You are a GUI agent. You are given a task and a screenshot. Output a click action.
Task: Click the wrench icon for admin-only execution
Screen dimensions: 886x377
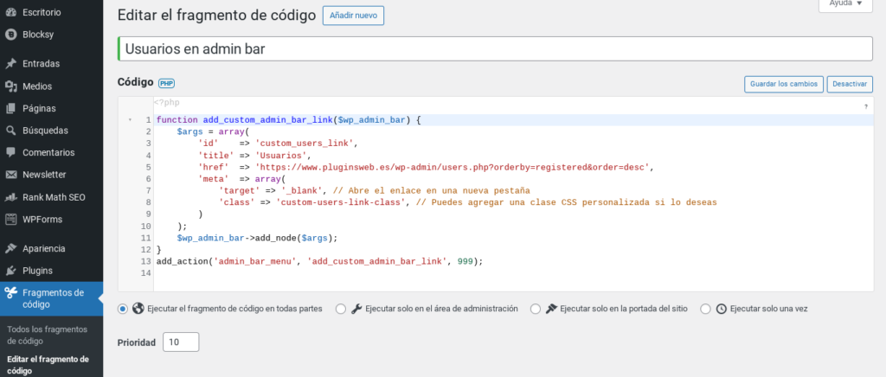pyautogui.click(x=356, y=309)
